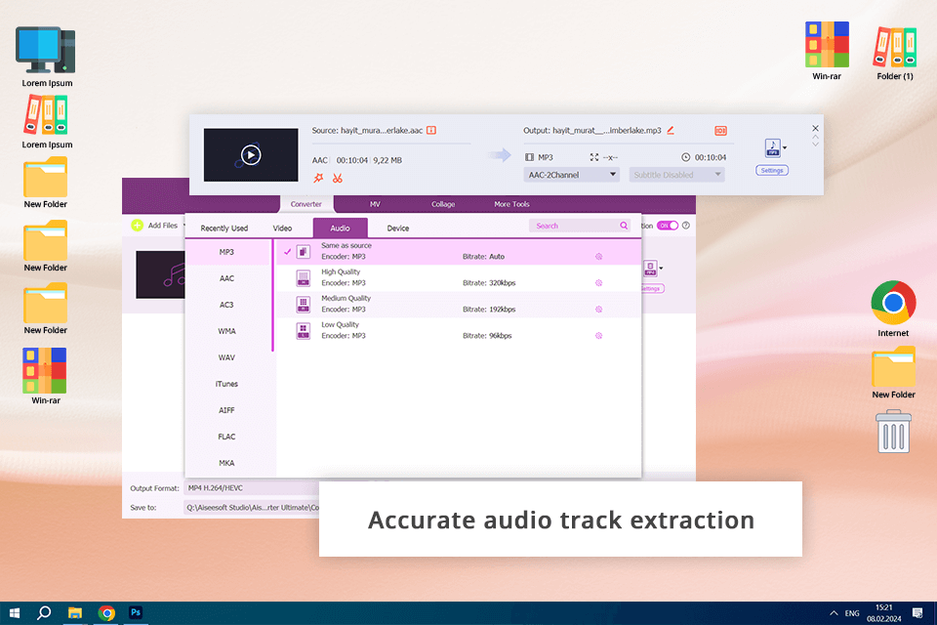Screen dimensions: 937x625
Task: Open settings gear for Low Quality
Action: click(x=598, y=336)
